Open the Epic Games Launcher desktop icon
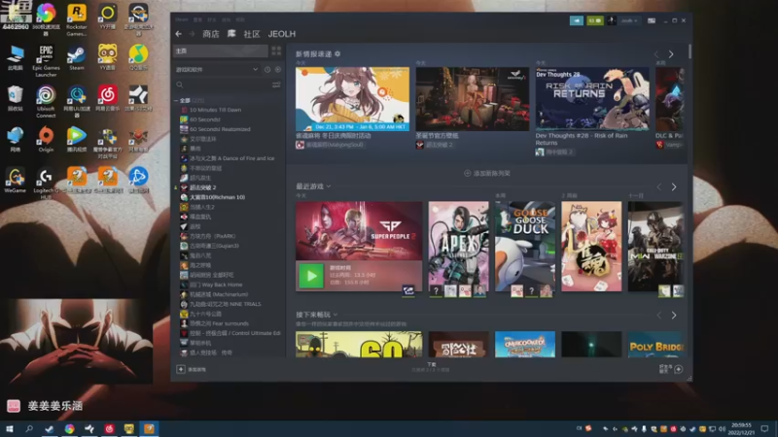Viewport: 778px width, 437px height. click(46, 61)
